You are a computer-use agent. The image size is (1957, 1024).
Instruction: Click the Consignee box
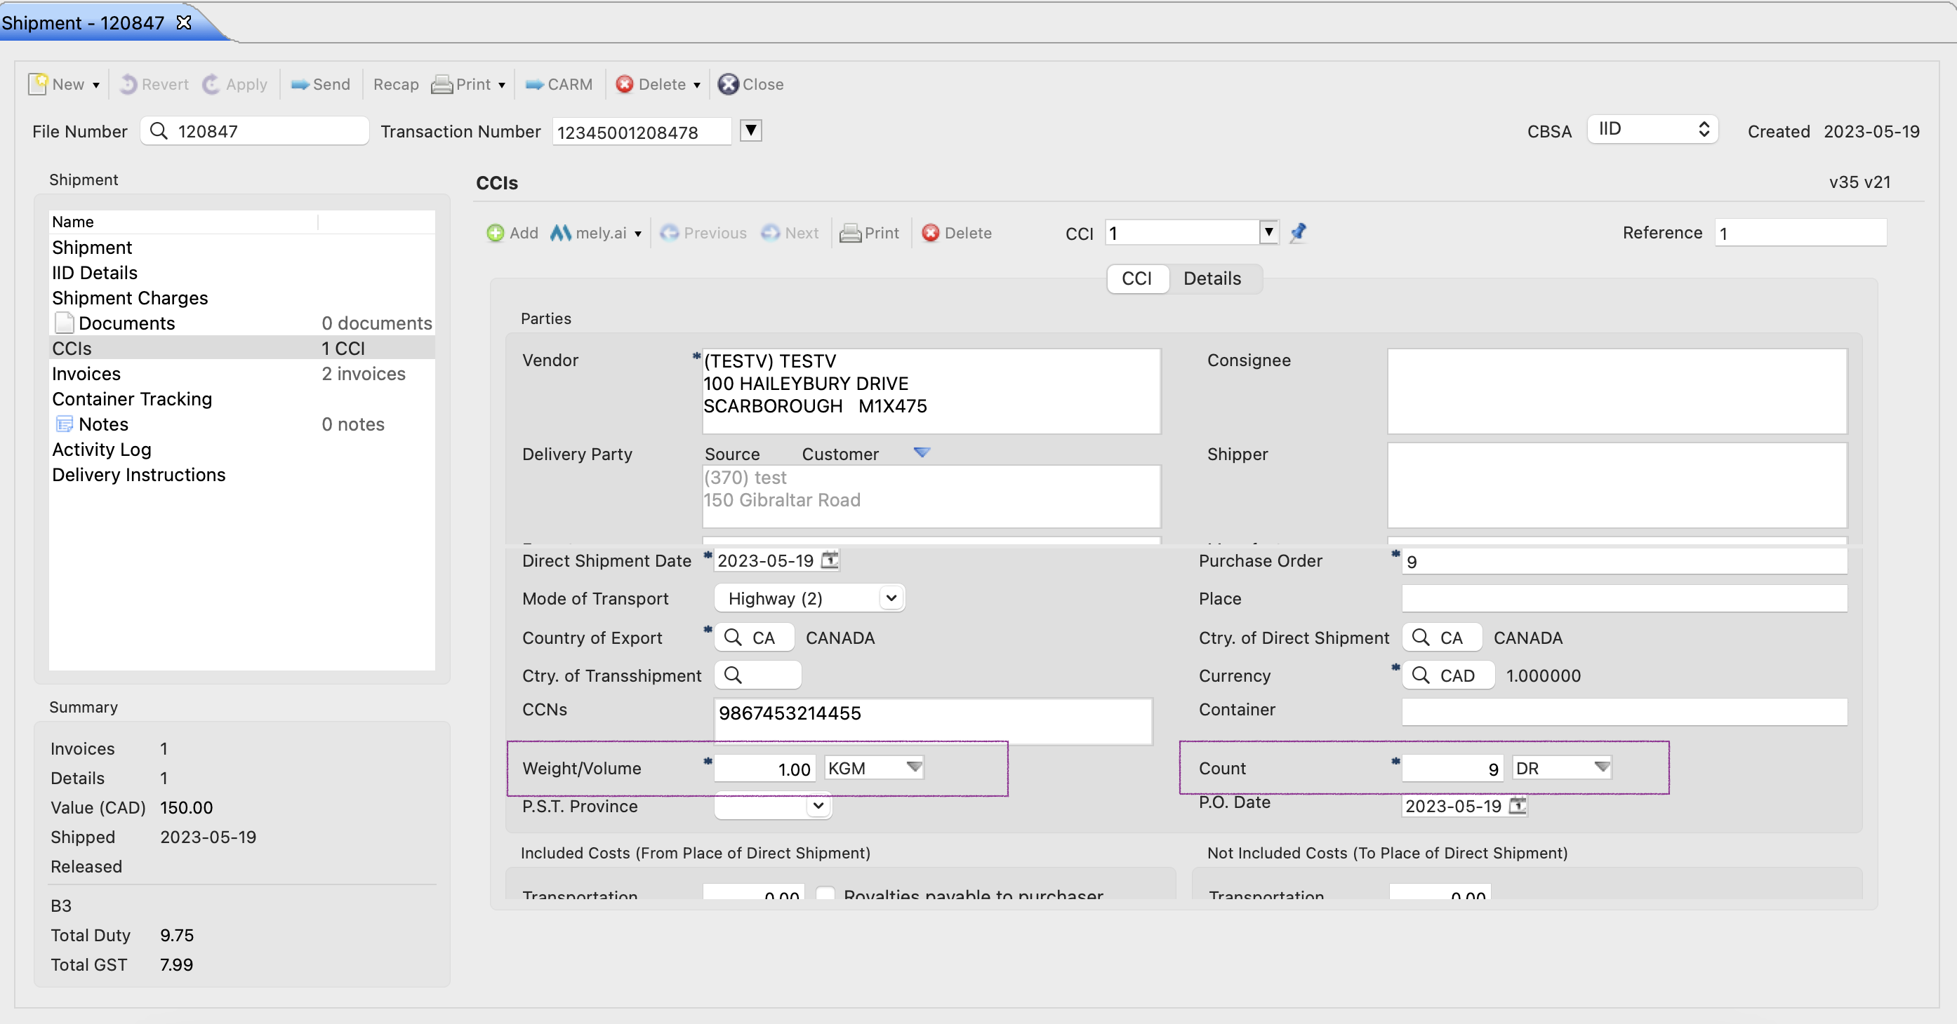pyautogui.click(x=1617, y=391)
